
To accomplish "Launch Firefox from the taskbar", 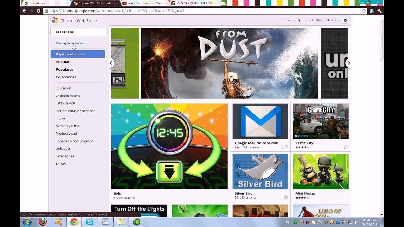I will pyautogui.click(x=43, y=222).
